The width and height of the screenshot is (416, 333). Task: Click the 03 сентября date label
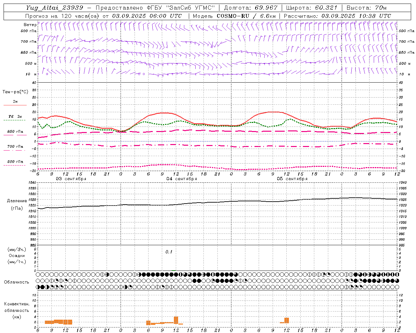click(x=71, y=179)
